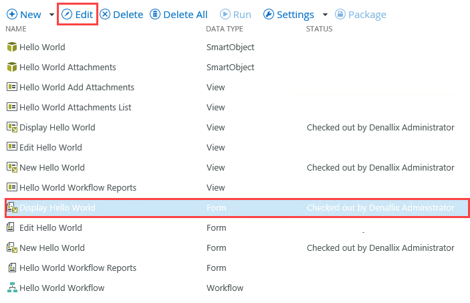The image size is (470, 303).
Task: Click the Edit Hello World form icon
Action: click(x=11, y=228)
